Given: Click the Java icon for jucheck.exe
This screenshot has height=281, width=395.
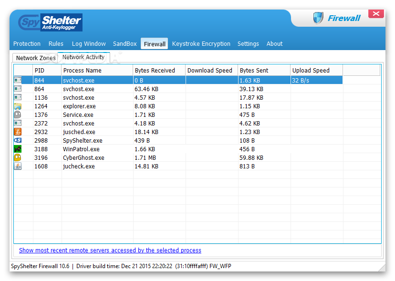Looking at the screenshot, I should tap(18, 166).
